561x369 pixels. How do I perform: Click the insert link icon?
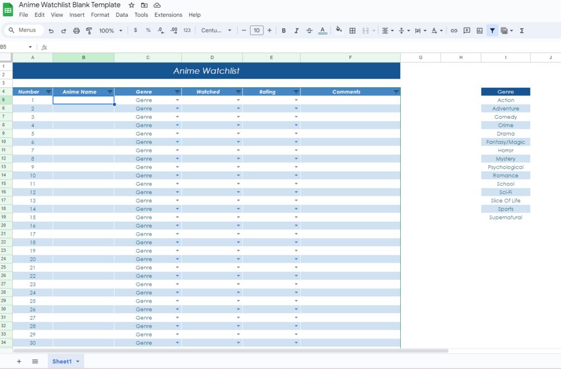(454, 31)
